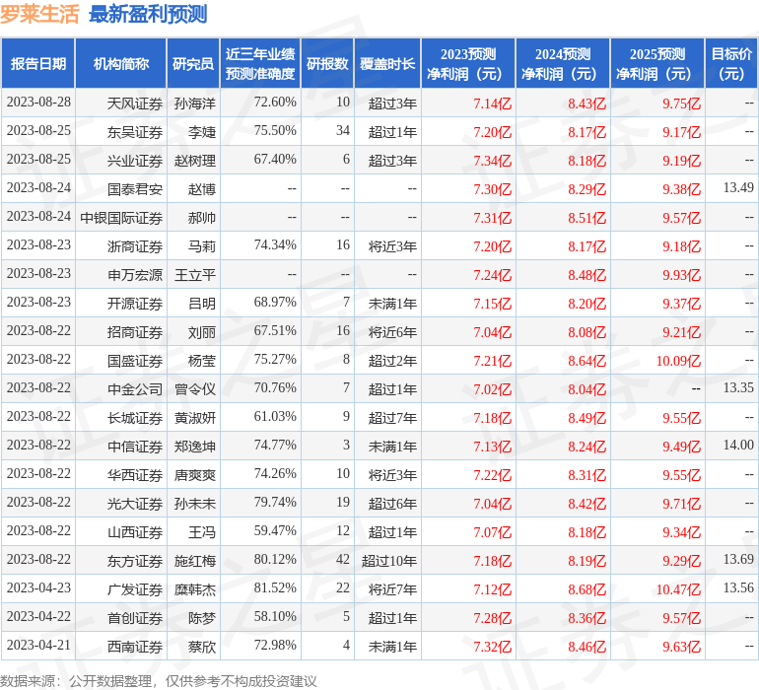This screenshot has width=759, height=690.
Task: Click target price 13.69
Action: click(x=738, y=559)
